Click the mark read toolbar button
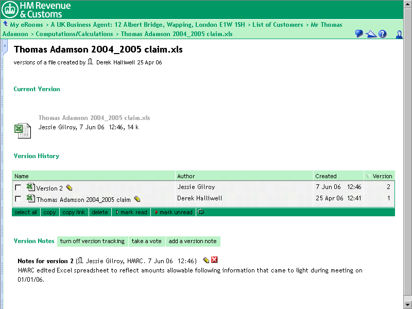 (x=131, y=212)
